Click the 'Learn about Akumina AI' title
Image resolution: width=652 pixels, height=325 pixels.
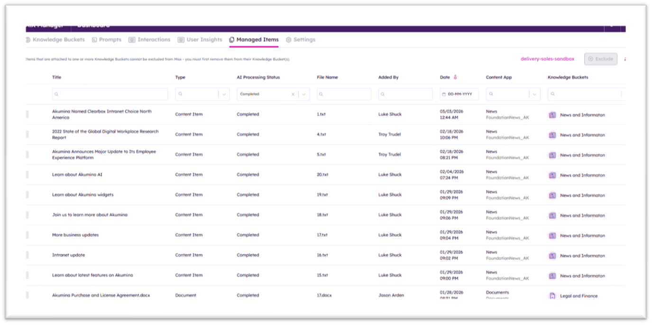click(77, 175)
